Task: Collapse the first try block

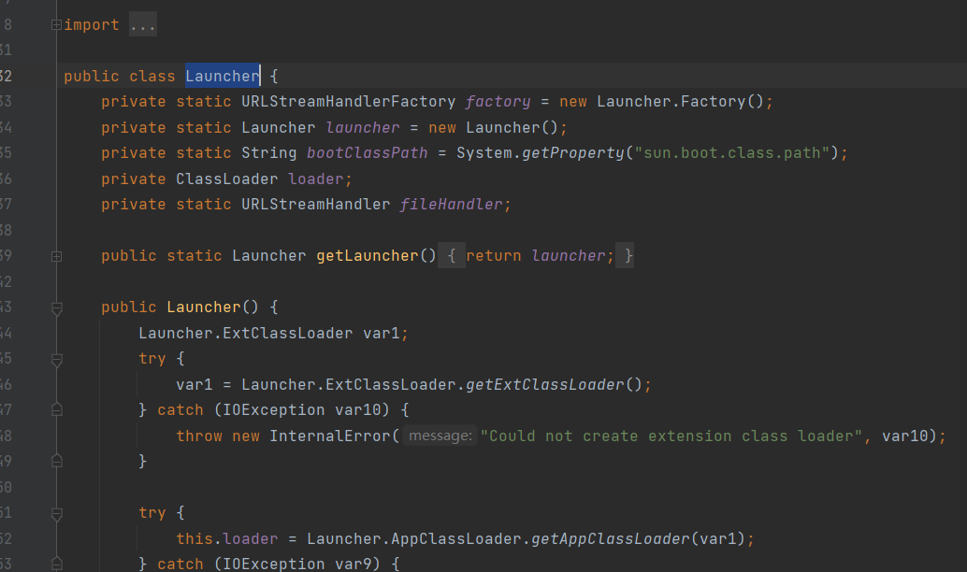Action: coord(56,359)
